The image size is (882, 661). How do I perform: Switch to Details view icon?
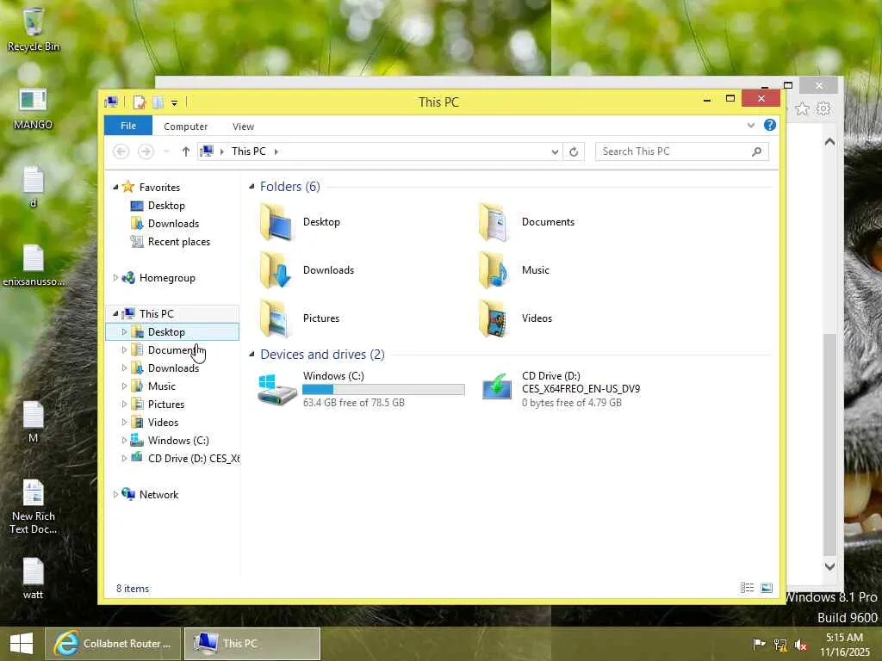[747, 588]
